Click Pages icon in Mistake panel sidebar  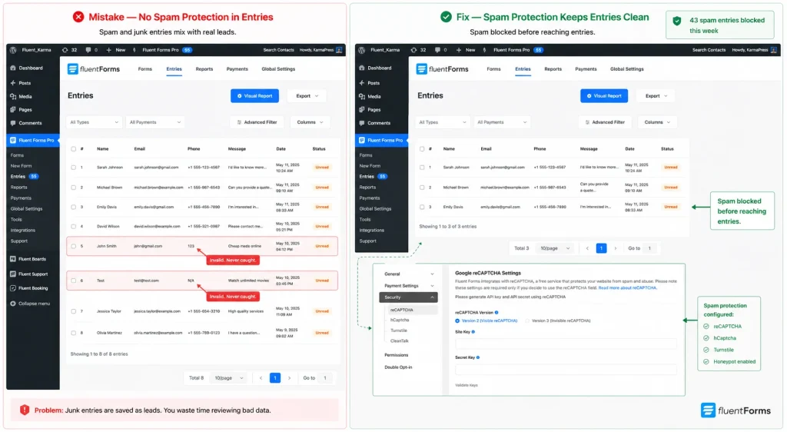pyautogui.click(x=13, y=109)
